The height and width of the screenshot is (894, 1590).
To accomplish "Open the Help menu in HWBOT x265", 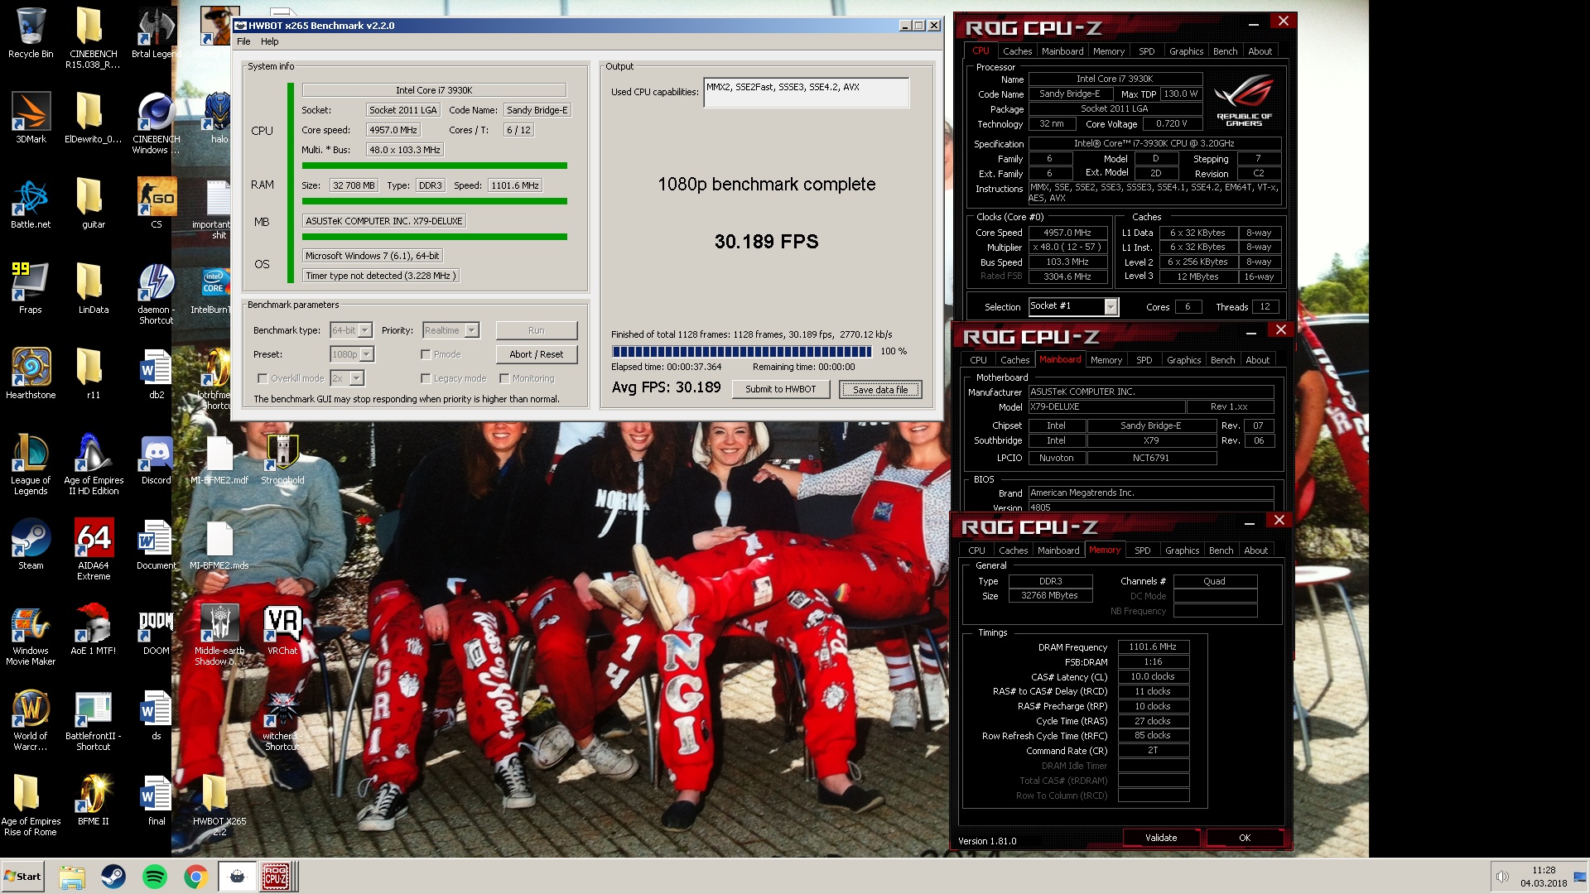I will [x=270, y=41].
